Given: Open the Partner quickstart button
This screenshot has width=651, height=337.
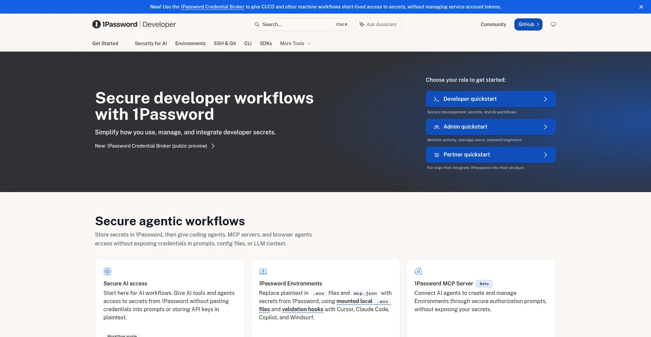Looking at the screenshot, I should point(491,155).
